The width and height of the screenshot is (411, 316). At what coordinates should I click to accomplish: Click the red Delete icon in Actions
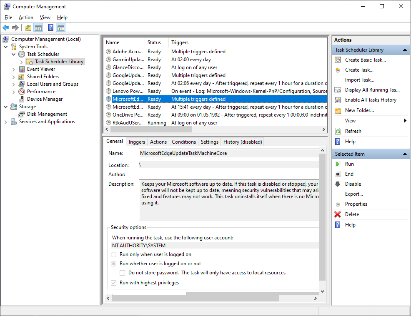click(x=338, y=214)
